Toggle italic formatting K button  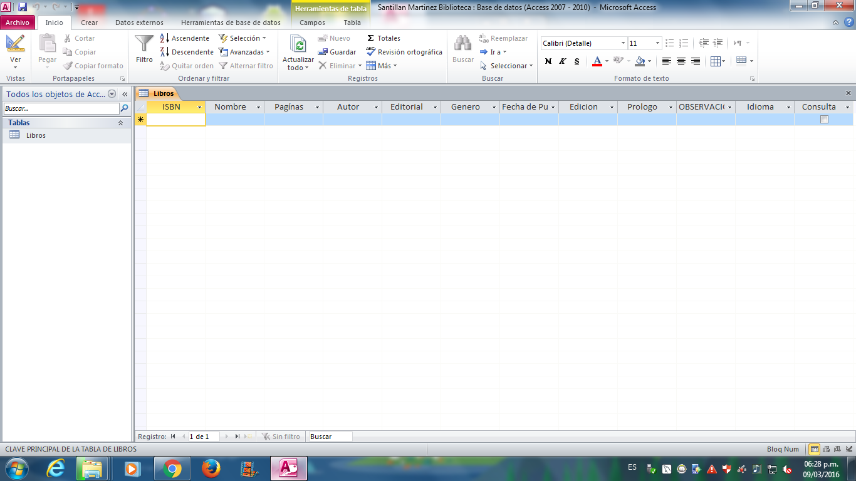pos(563,61)
